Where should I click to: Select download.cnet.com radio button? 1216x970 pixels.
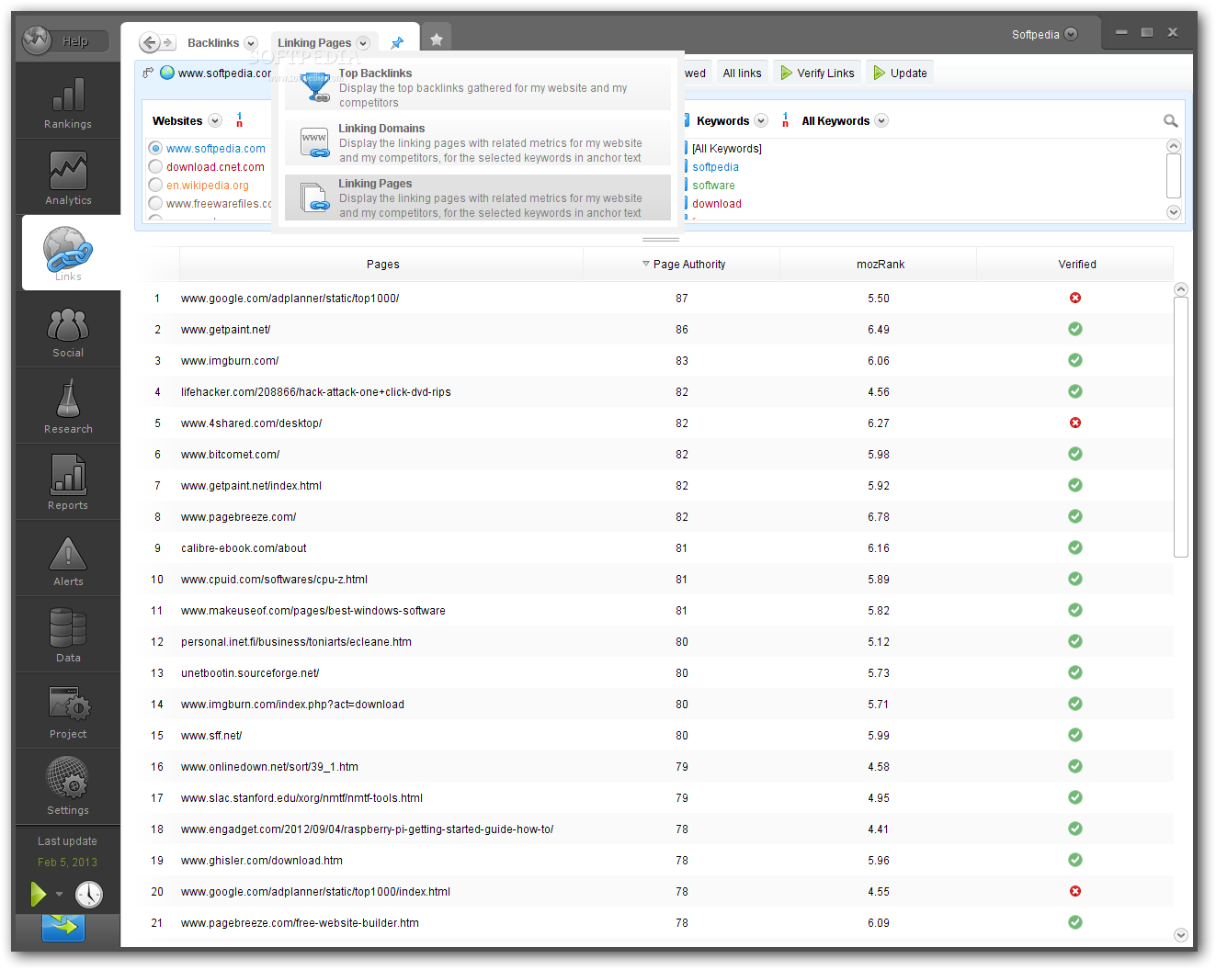(x=155, y=166)
